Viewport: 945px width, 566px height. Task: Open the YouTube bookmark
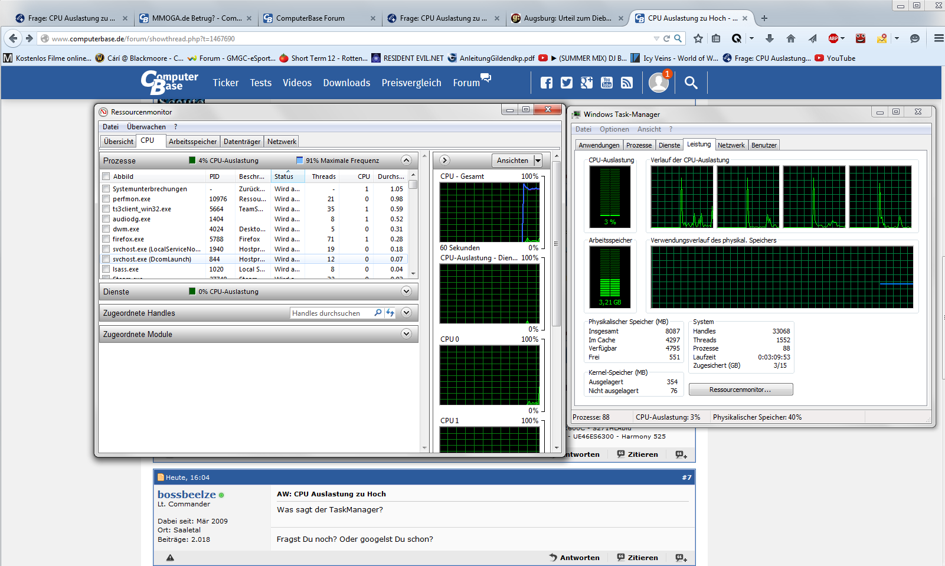coord(835,58)
